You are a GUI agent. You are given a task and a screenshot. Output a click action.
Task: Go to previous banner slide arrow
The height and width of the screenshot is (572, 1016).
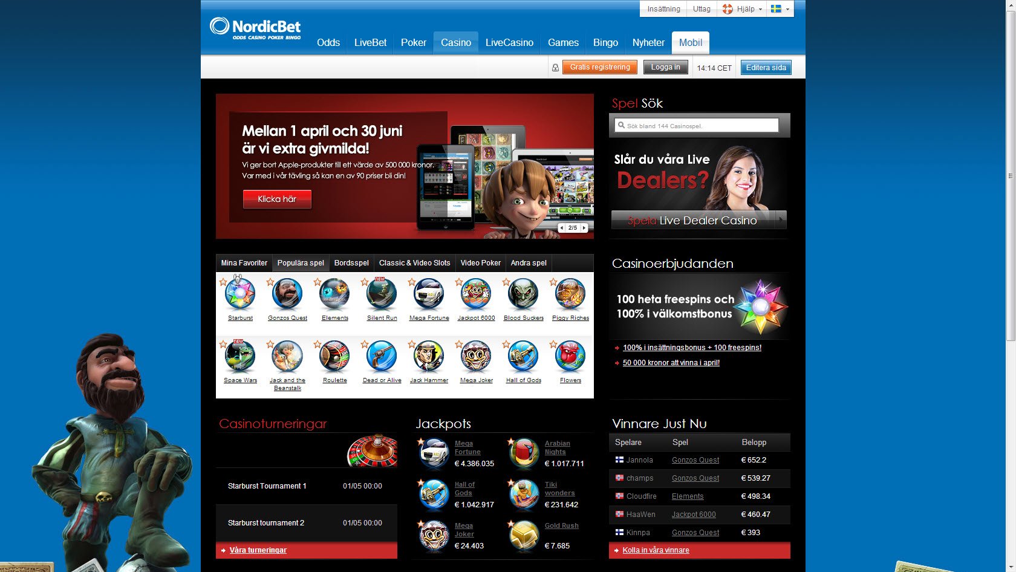pos(562,228)
